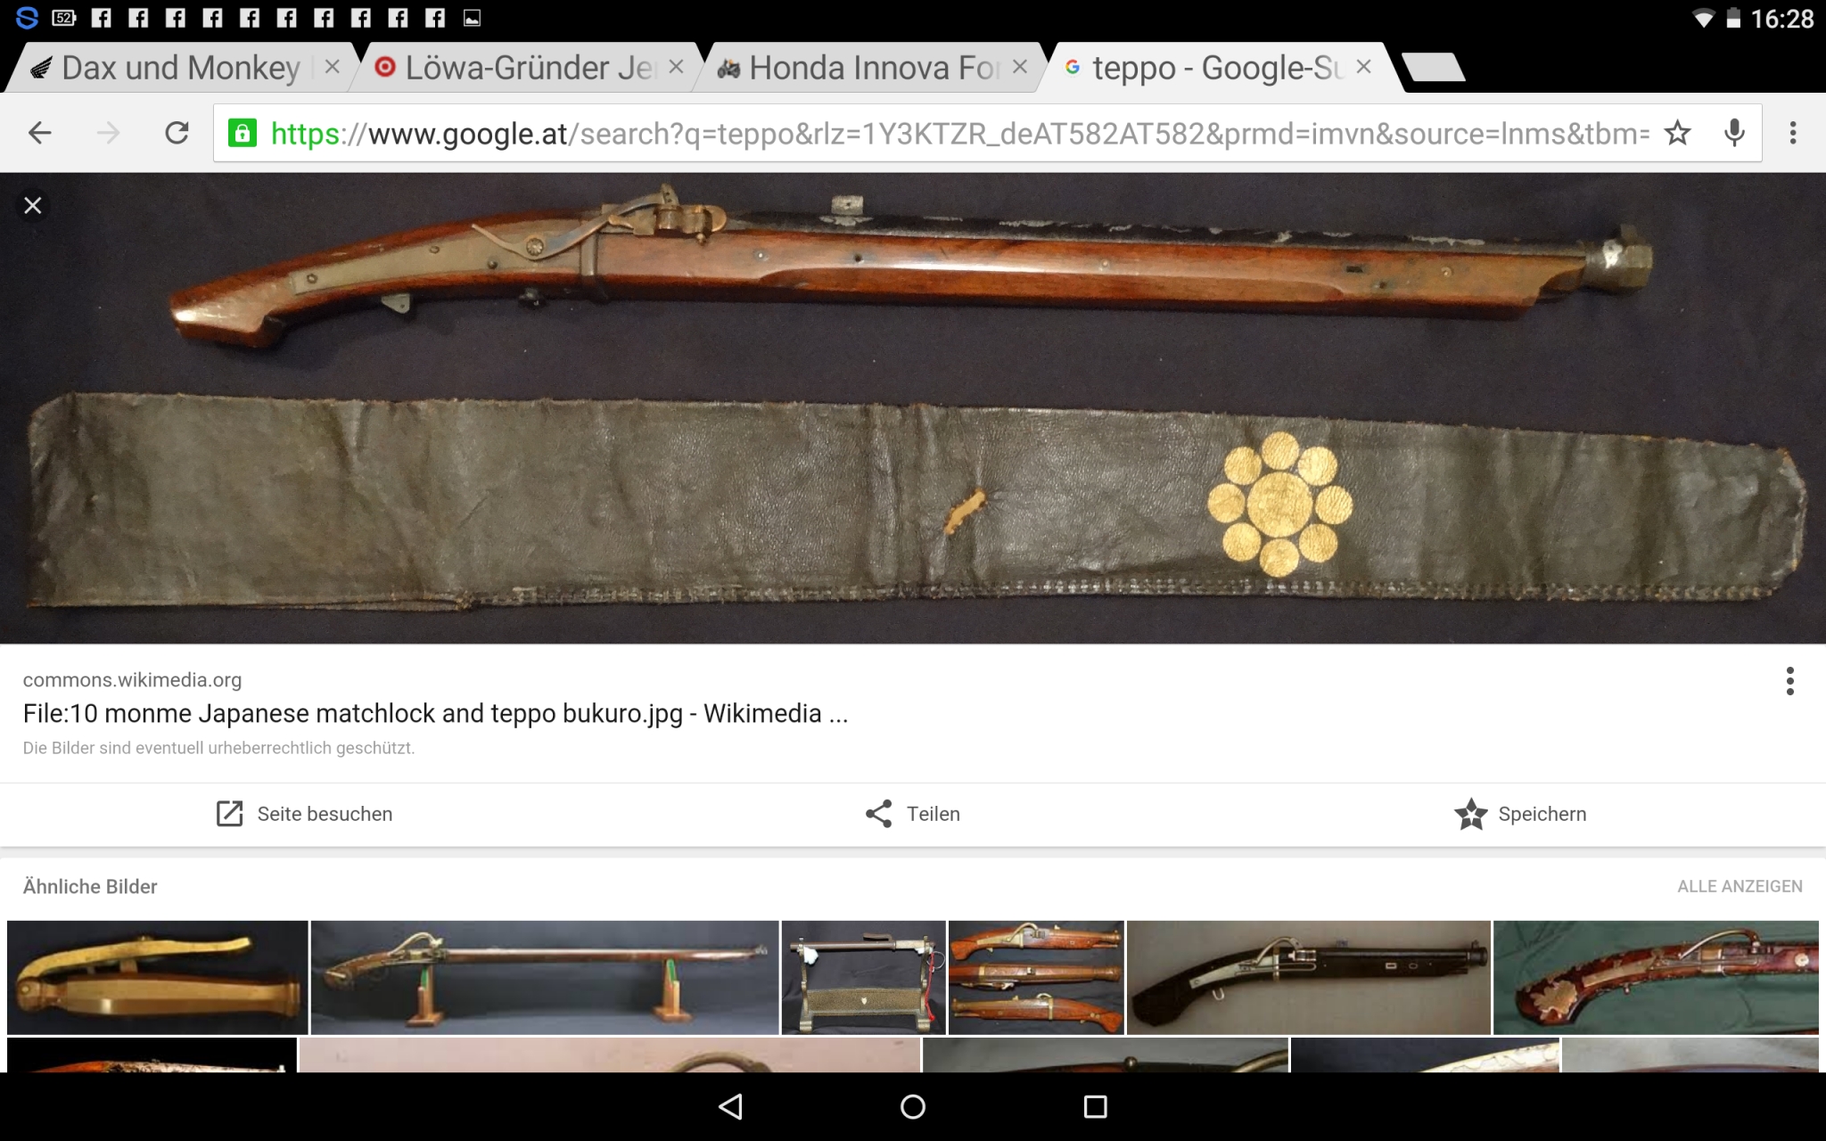Open a new browser tab
The image size is (1826, 1141).
point(1433,68)
